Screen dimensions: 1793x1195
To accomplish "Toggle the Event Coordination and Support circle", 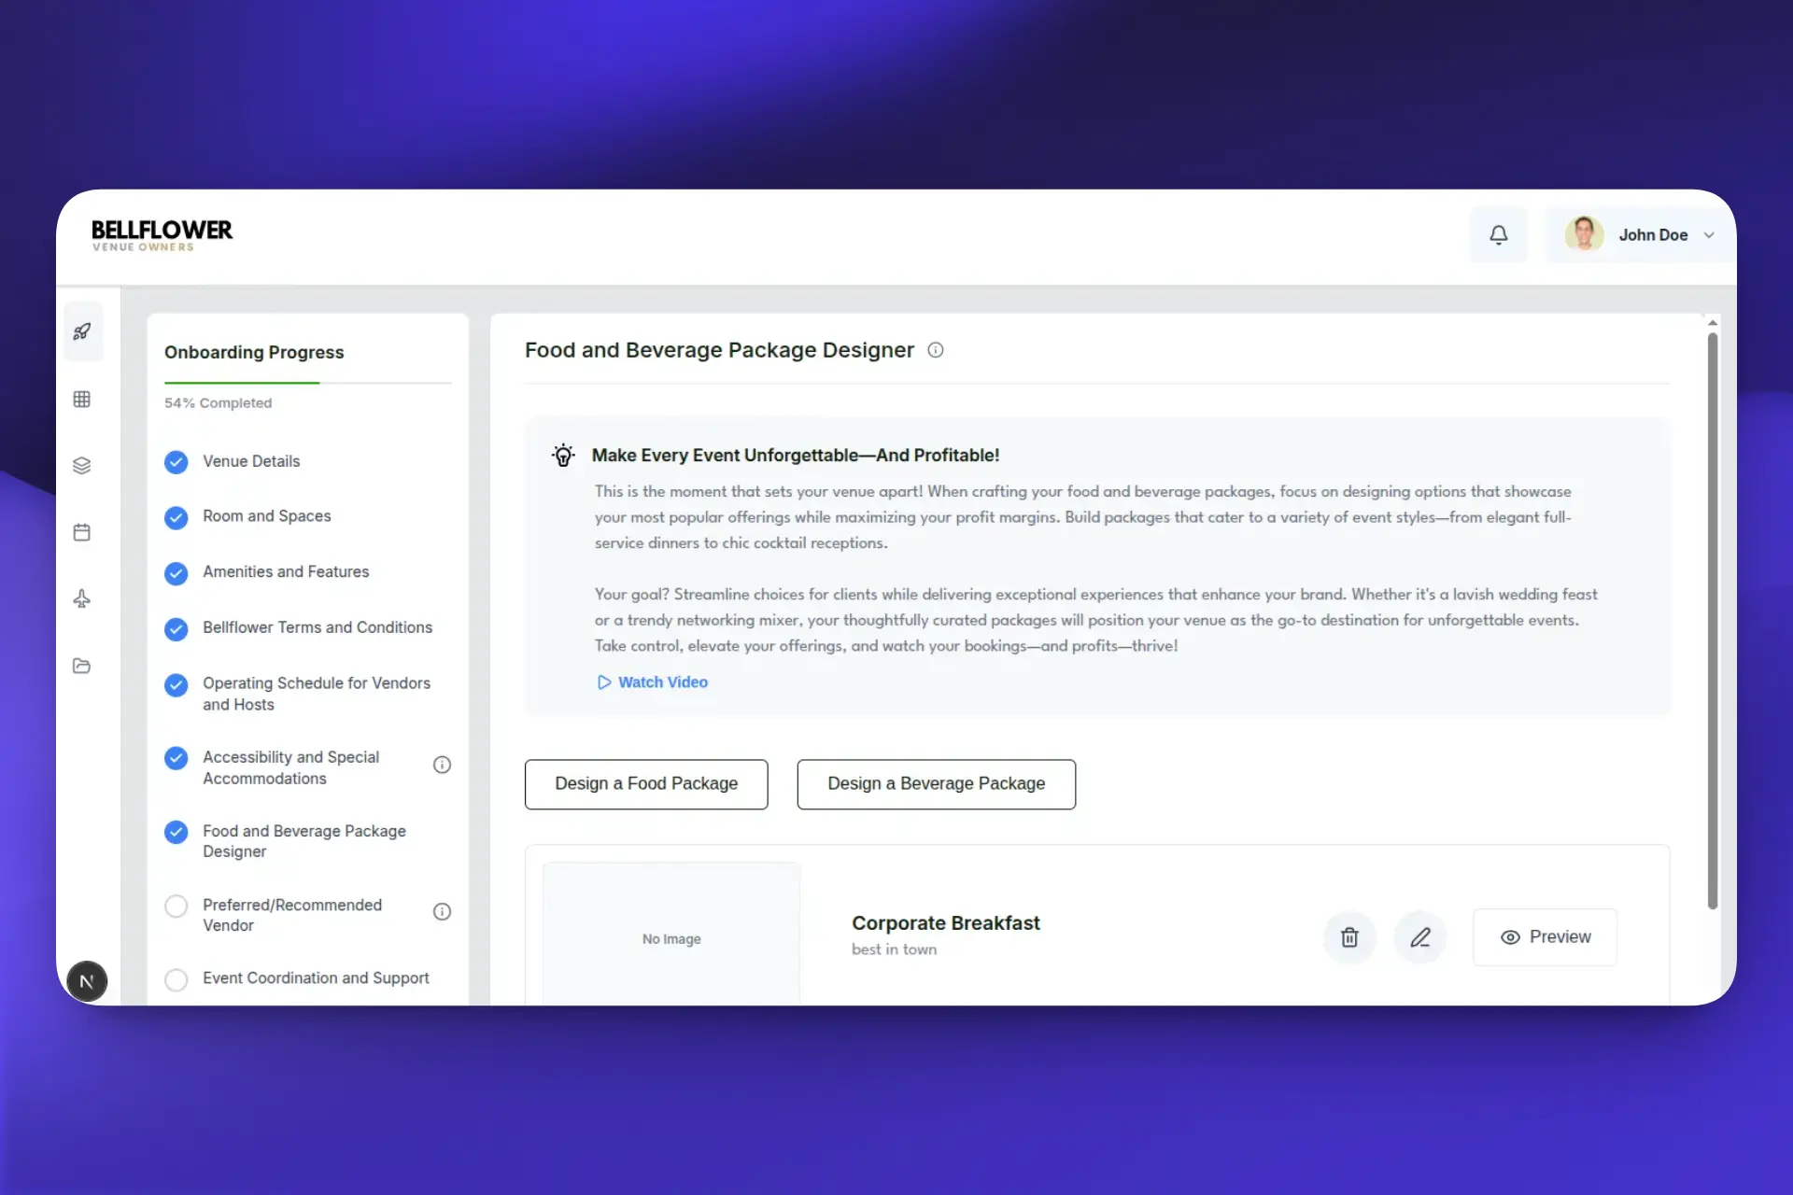I will (176, 979).
